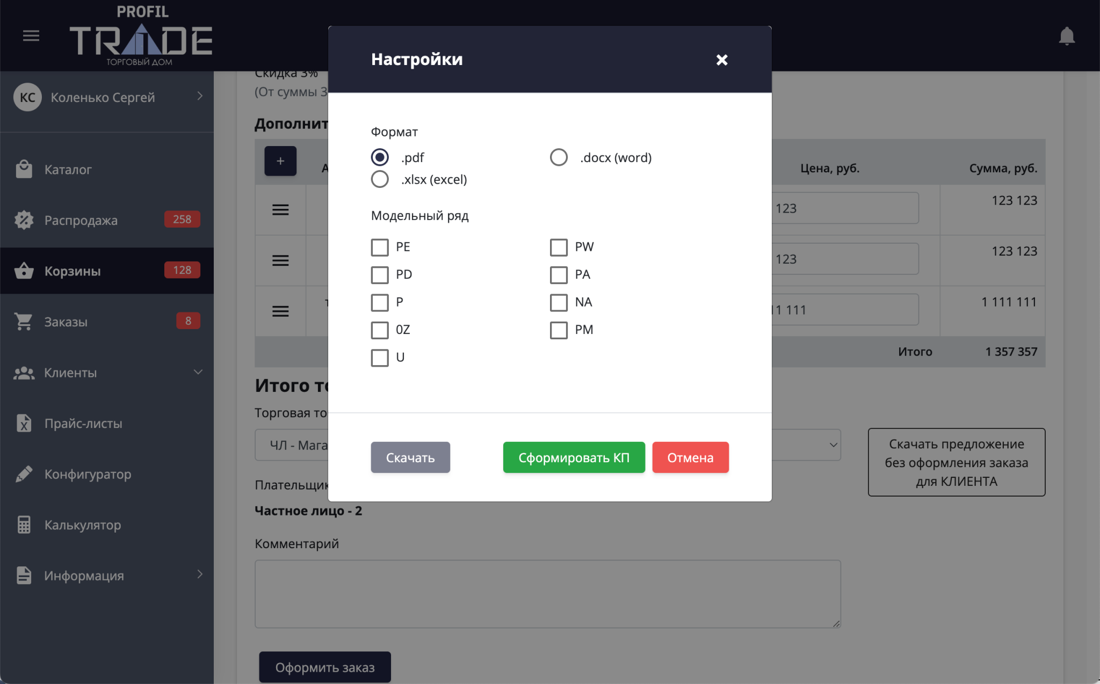Viewport: 1100px width, 684px height.
Task: Click the Прайс-листы excel file icon
Action: click(x=24, y=423)
